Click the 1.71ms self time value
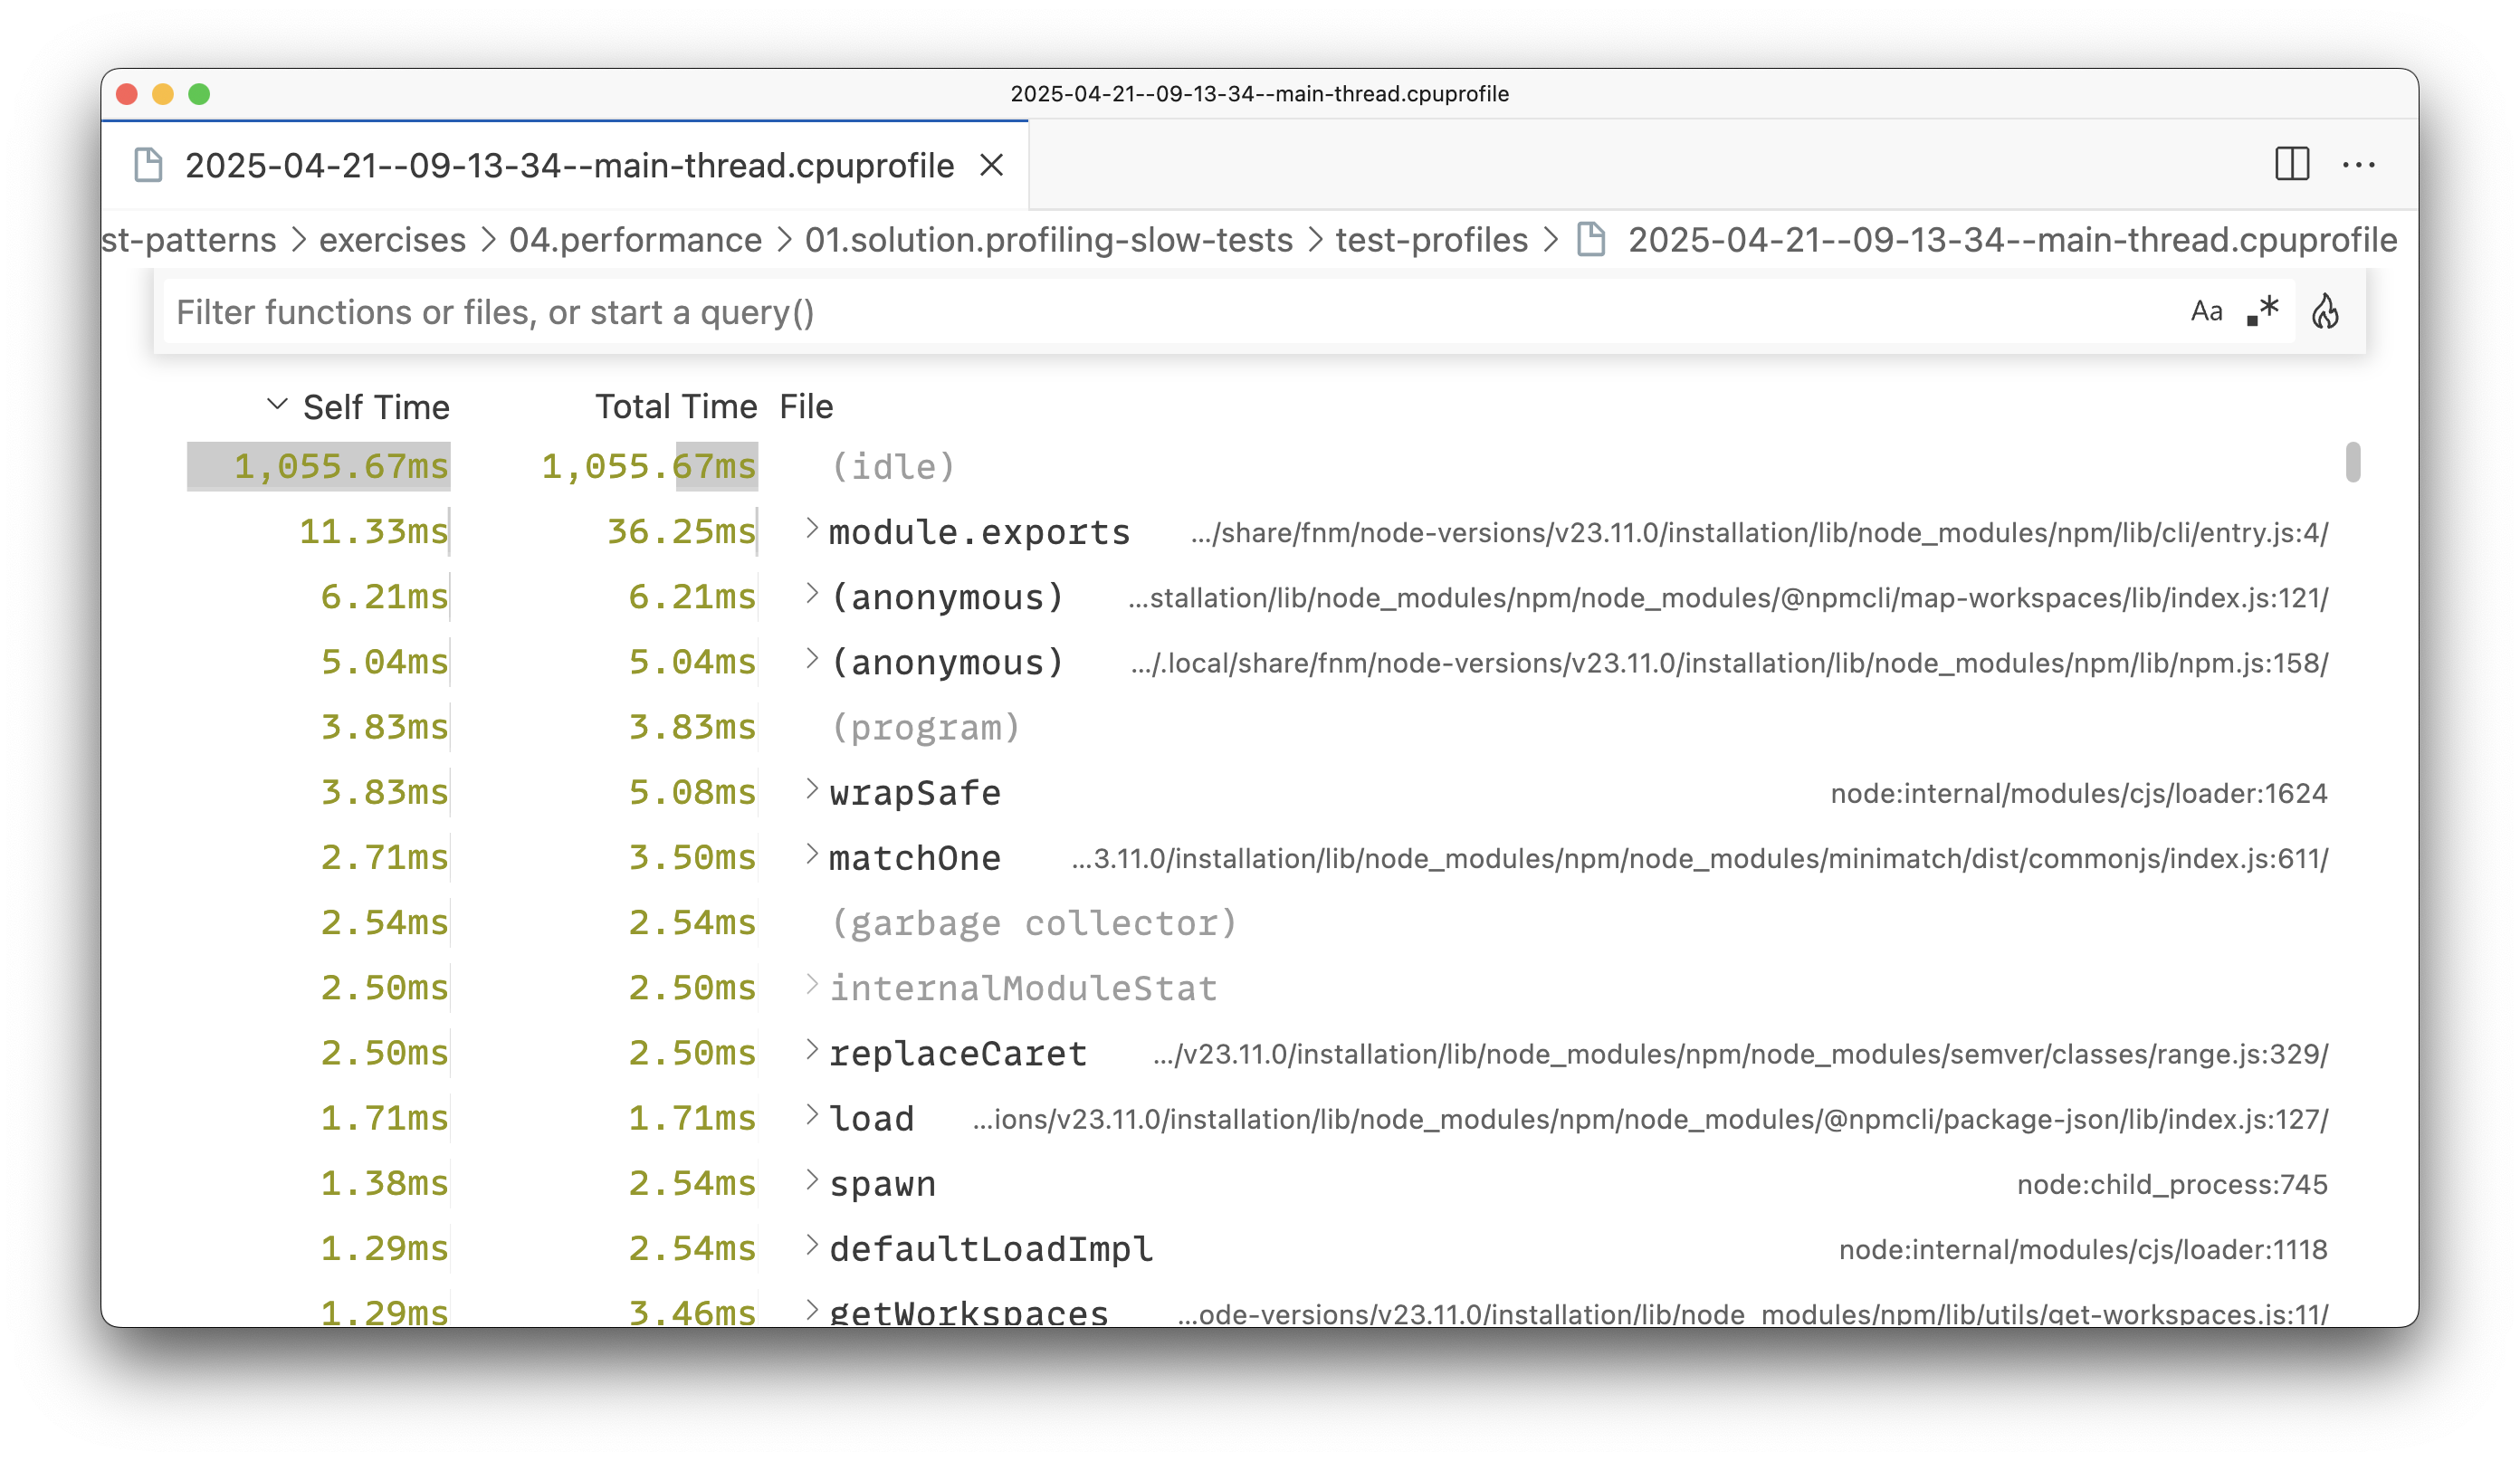This screenshot has width=2520, height=1461. coord(384,1118)
